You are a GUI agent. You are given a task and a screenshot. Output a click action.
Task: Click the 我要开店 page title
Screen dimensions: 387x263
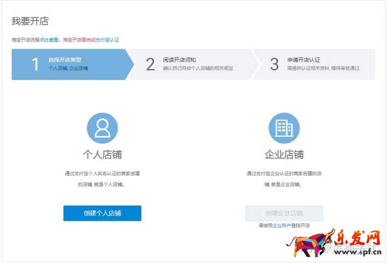30,21
